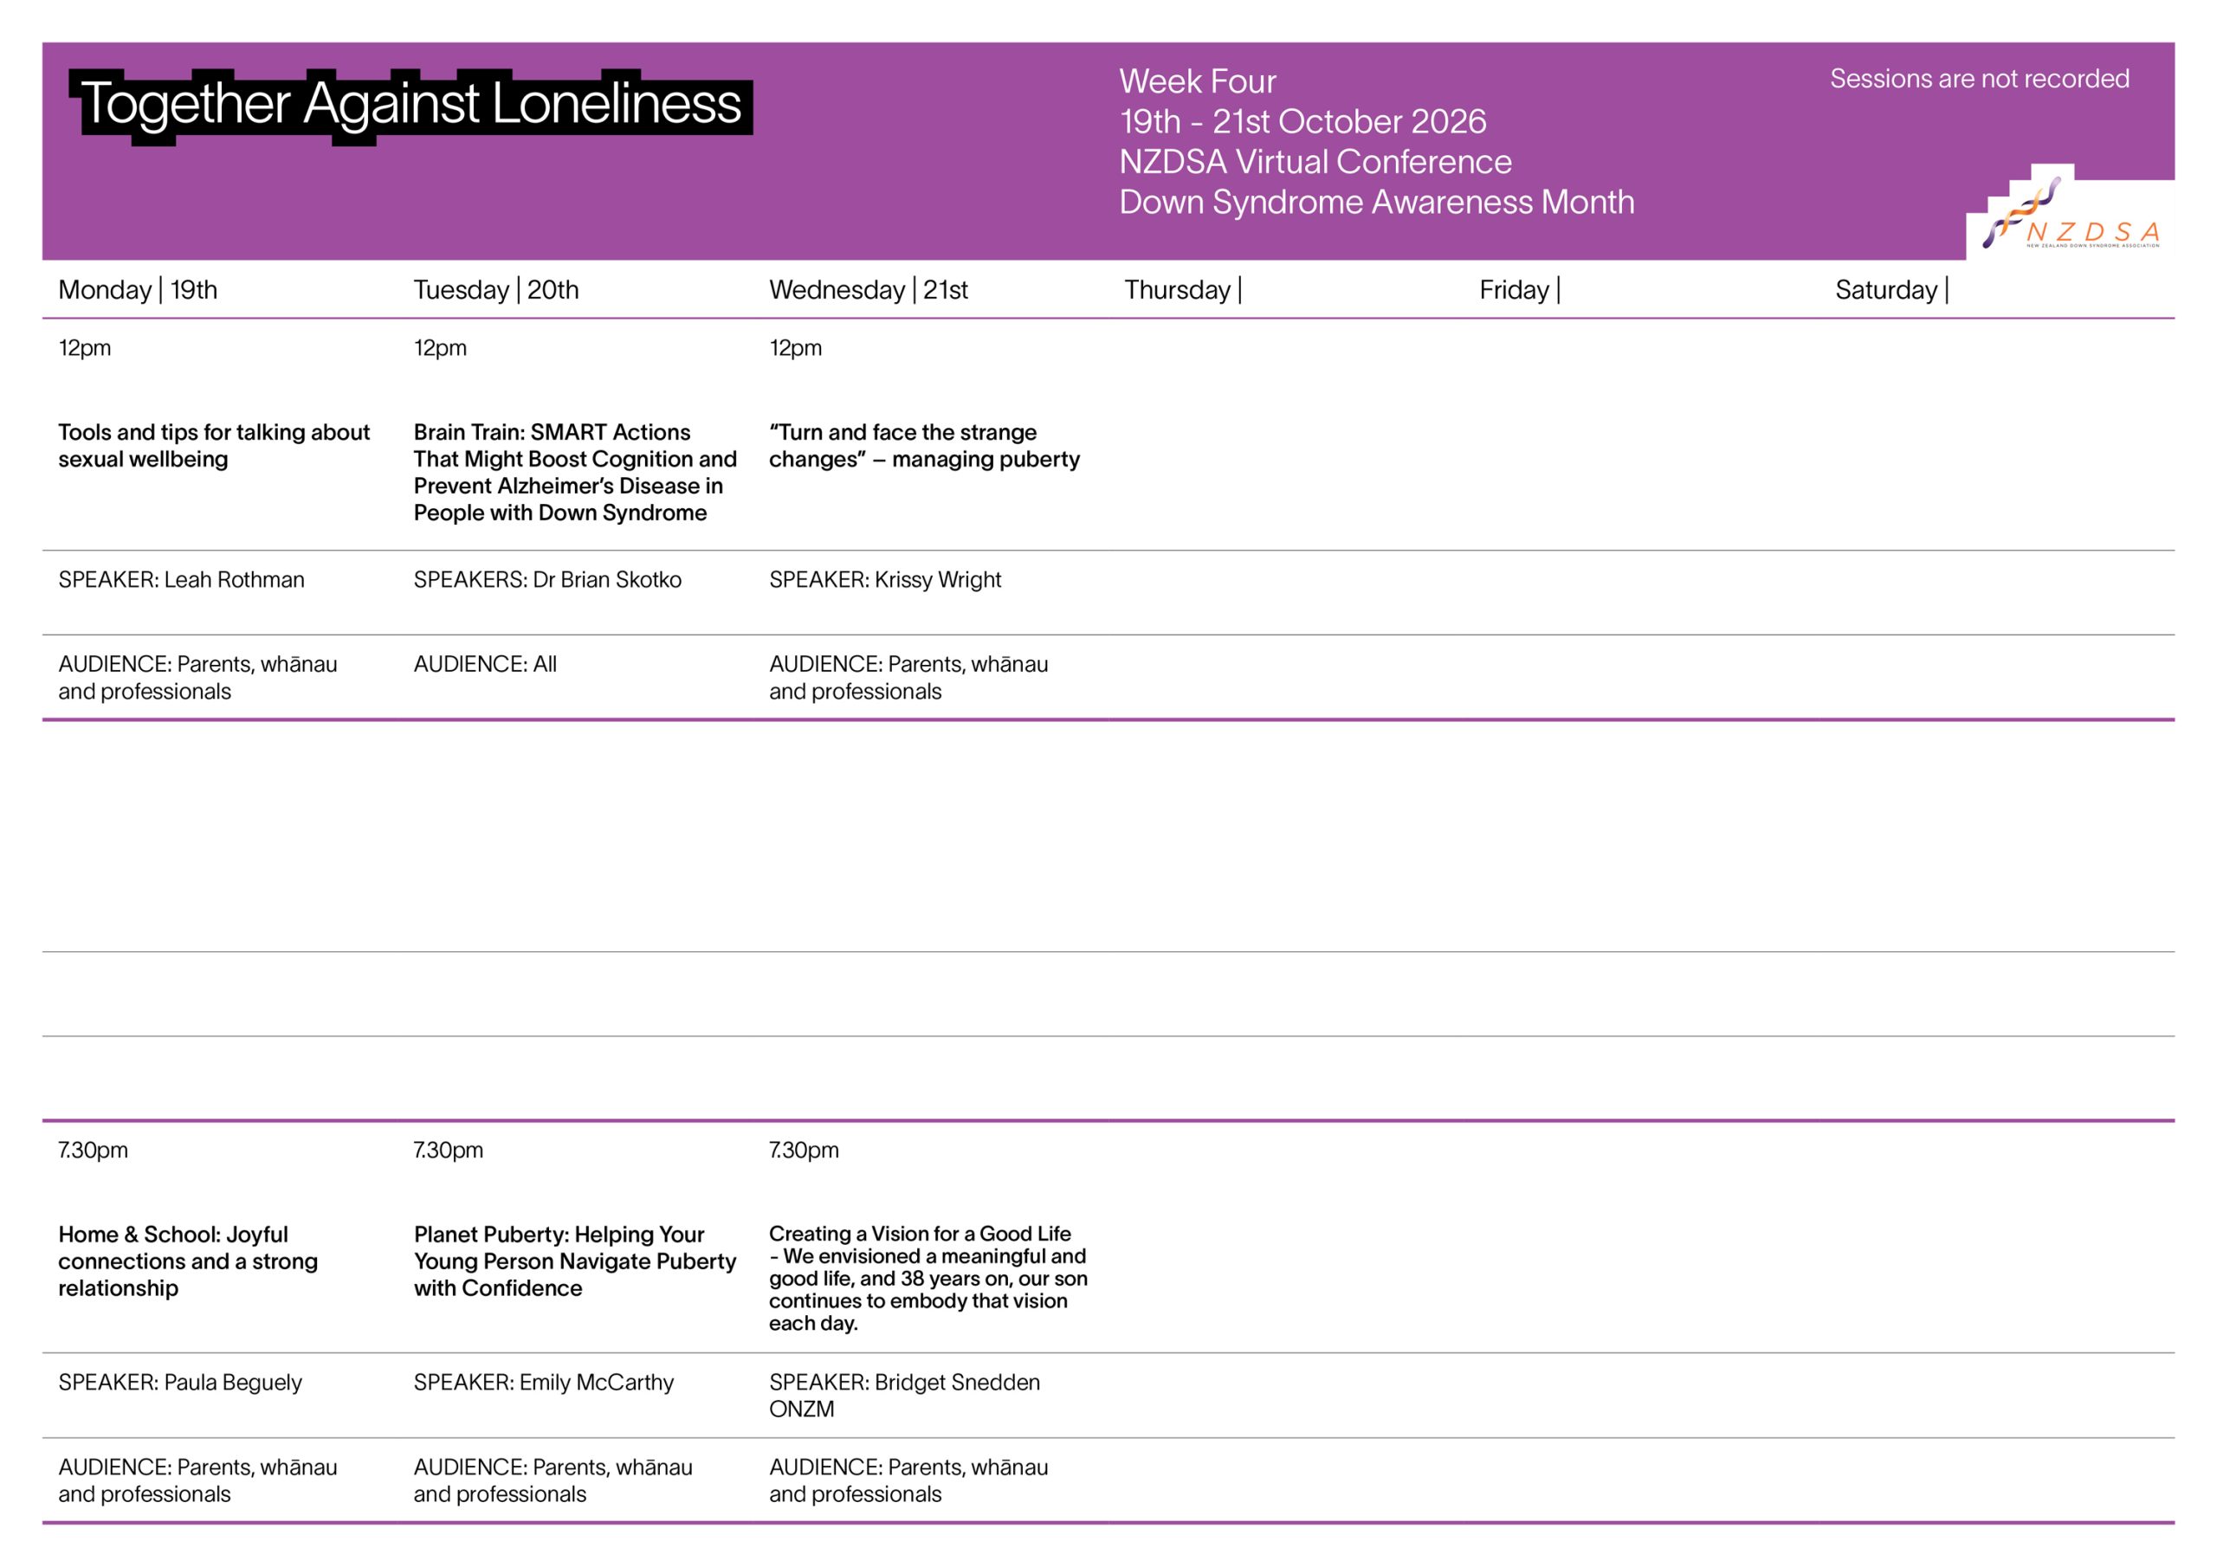Click the Friday column header
Screen dimensions: 2217x1567
[x=1520, y=290]
